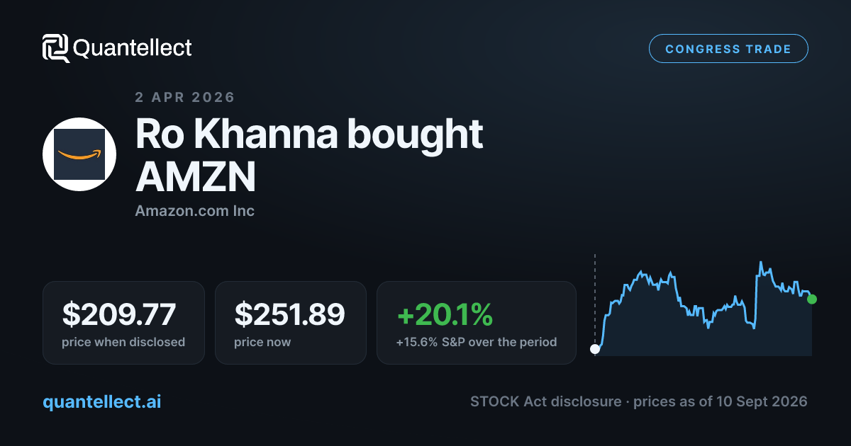Select the price when disclosed card
Screen dimensions: 851x446
[123, 323]
